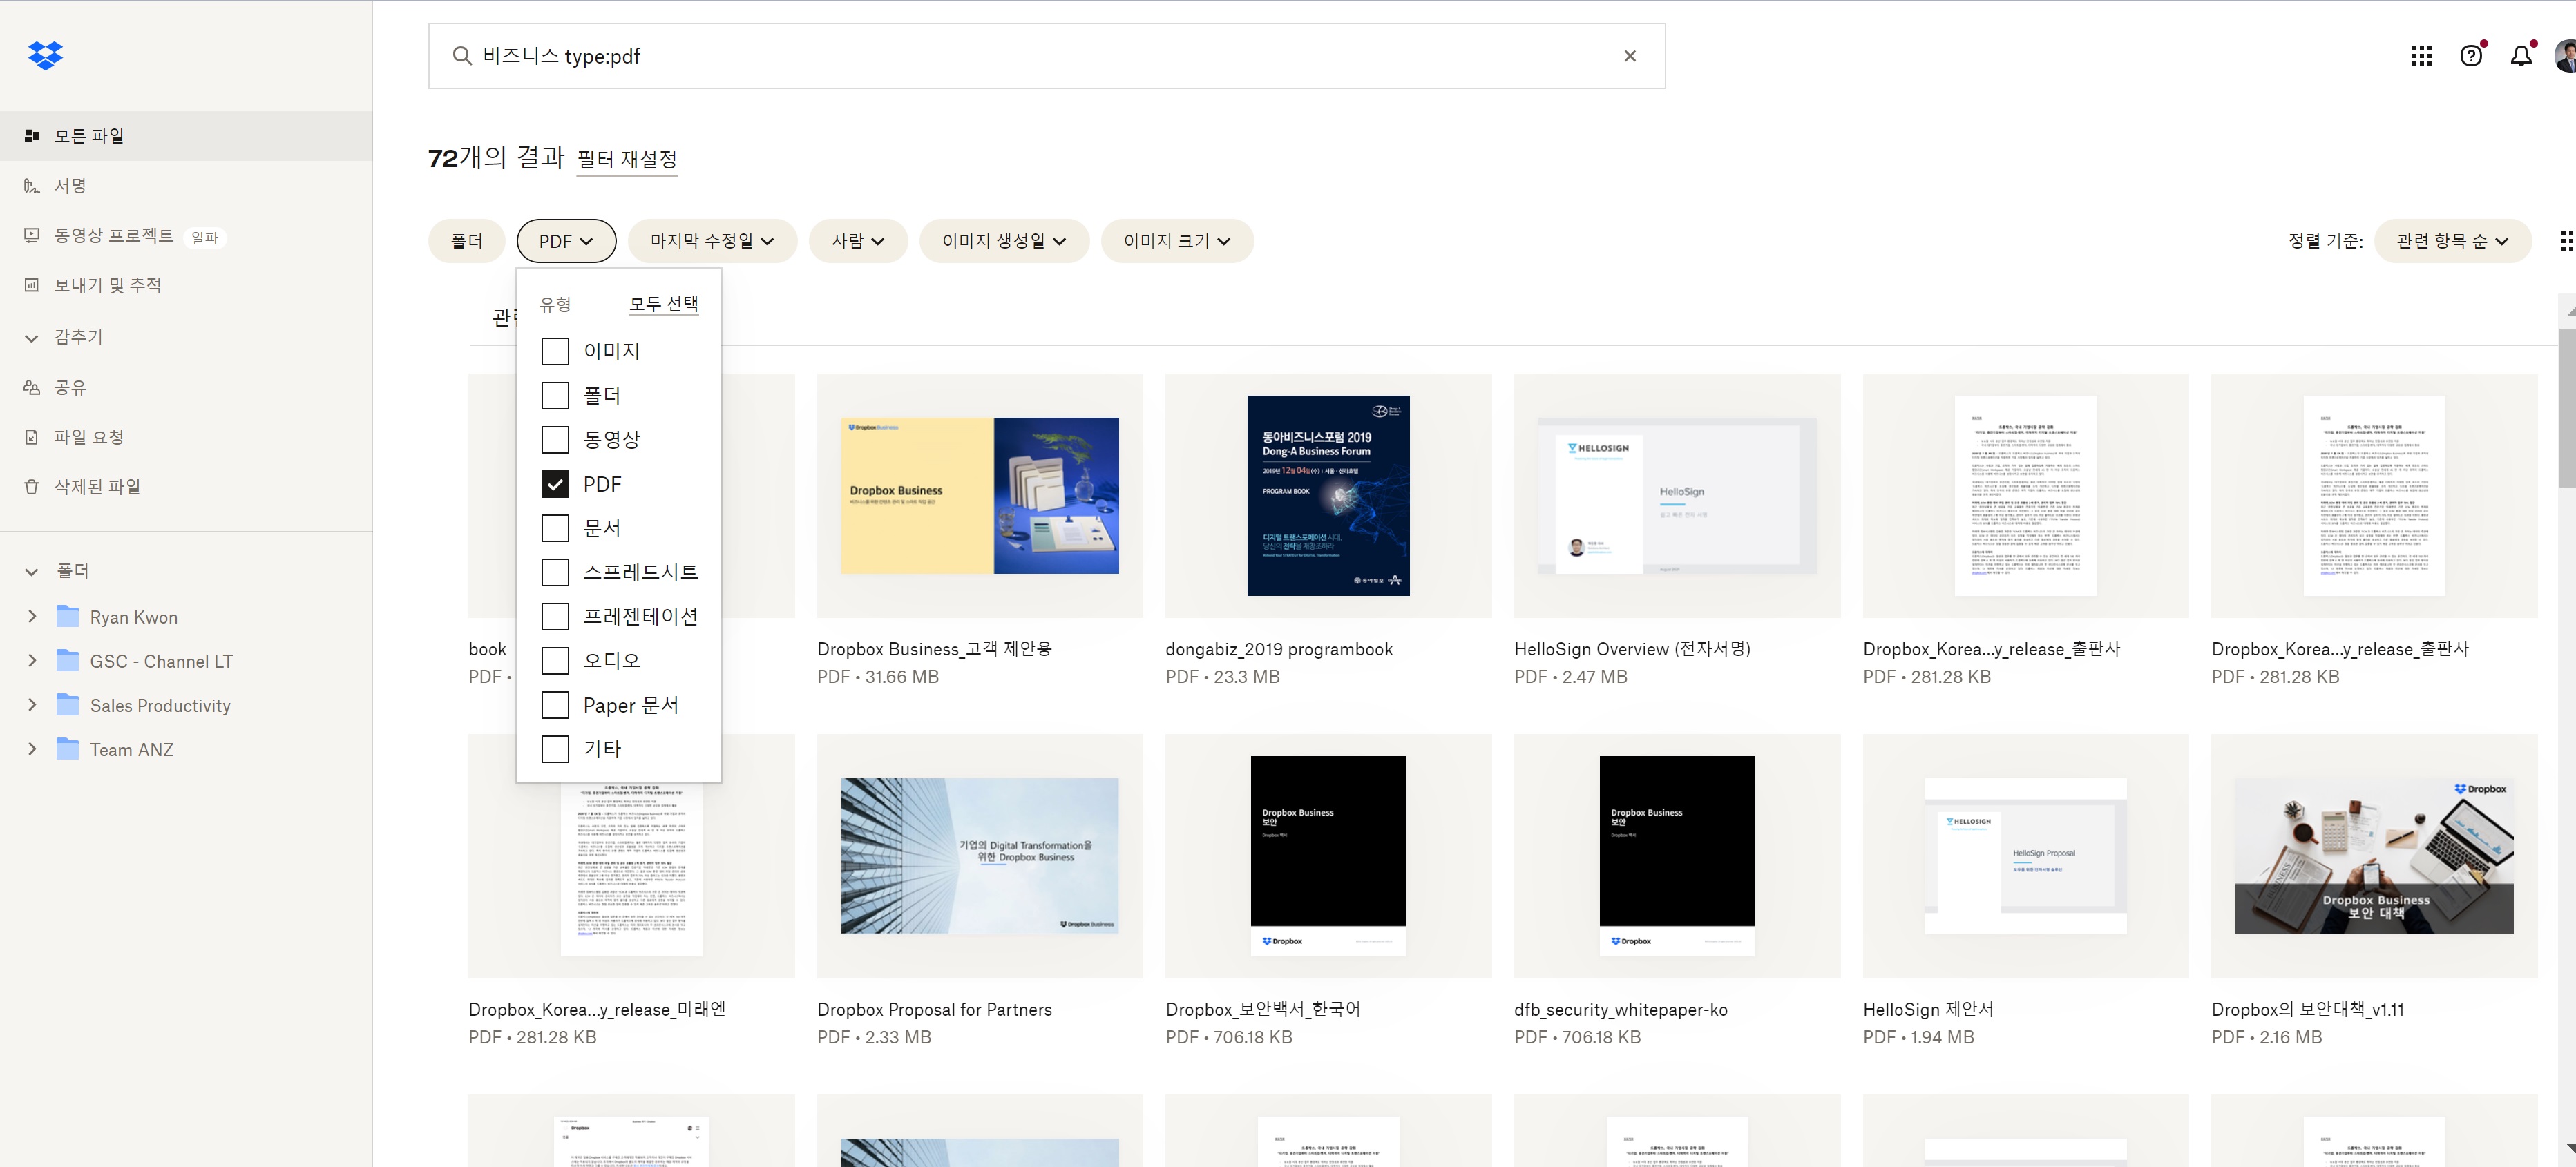The width and height of the screenshot is (2576, 1167).
Task: Open the help question mark icon
Action: pyautogui.click(x=2470, y=56)
